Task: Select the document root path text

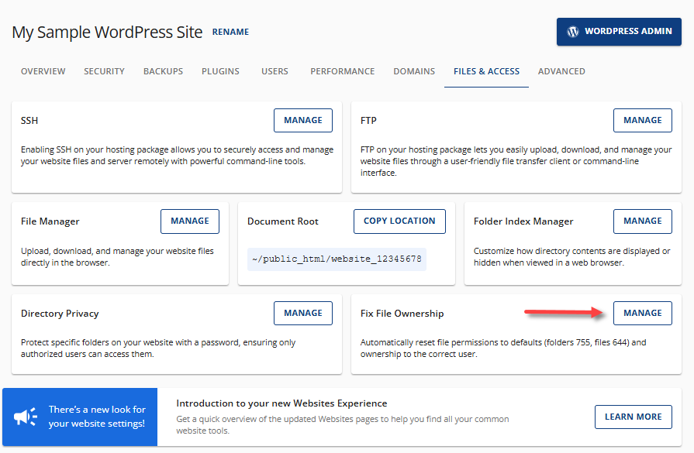Action: 337,259
